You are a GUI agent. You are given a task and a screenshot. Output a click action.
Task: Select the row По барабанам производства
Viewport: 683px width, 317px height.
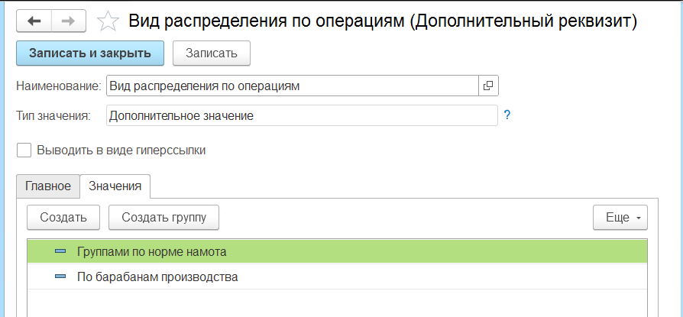337,276
